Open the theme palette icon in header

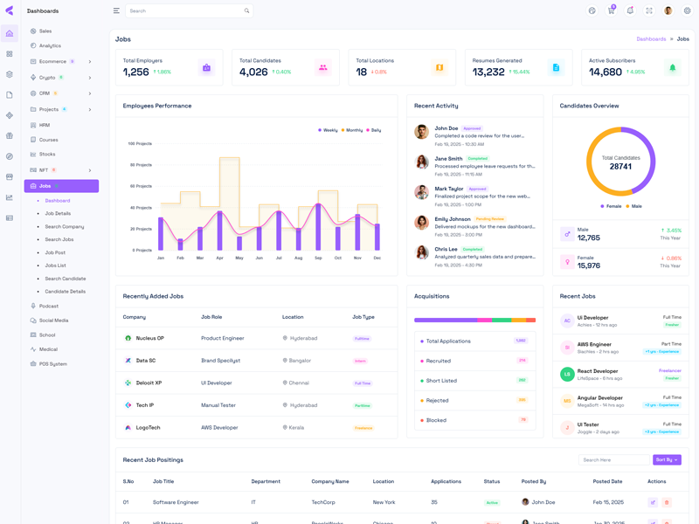[592, 10]
